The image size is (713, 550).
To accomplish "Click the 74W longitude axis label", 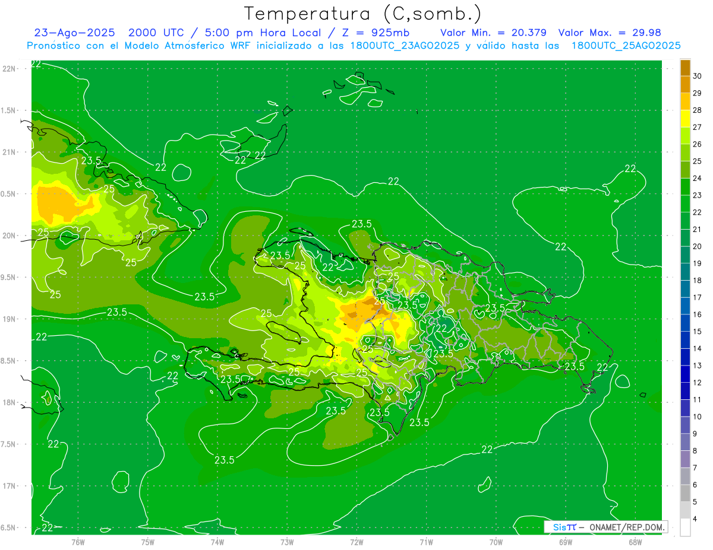I will 217,542.
